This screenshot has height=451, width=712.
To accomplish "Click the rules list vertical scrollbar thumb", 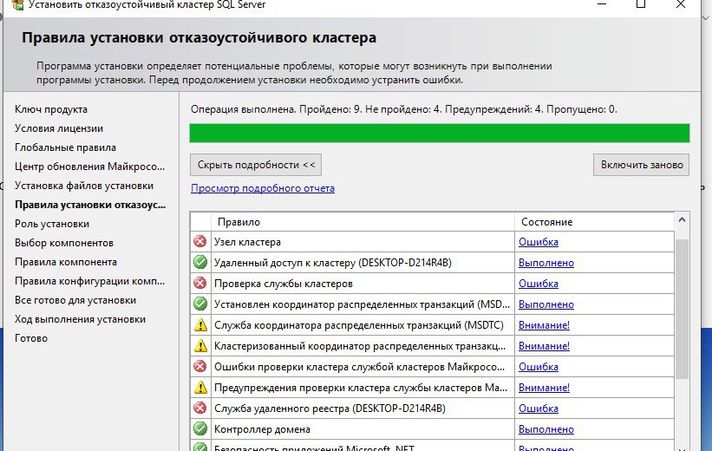I will click(682, 309).
